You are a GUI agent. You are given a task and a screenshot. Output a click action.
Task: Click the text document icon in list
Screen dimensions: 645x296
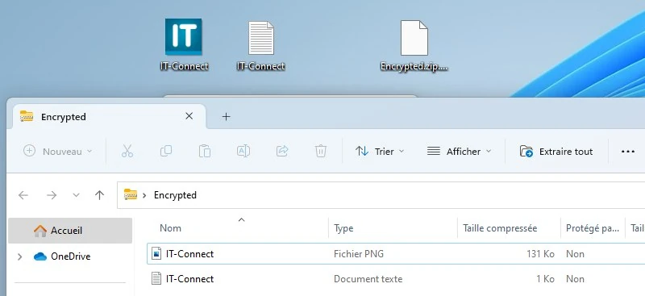click(156, 279)
